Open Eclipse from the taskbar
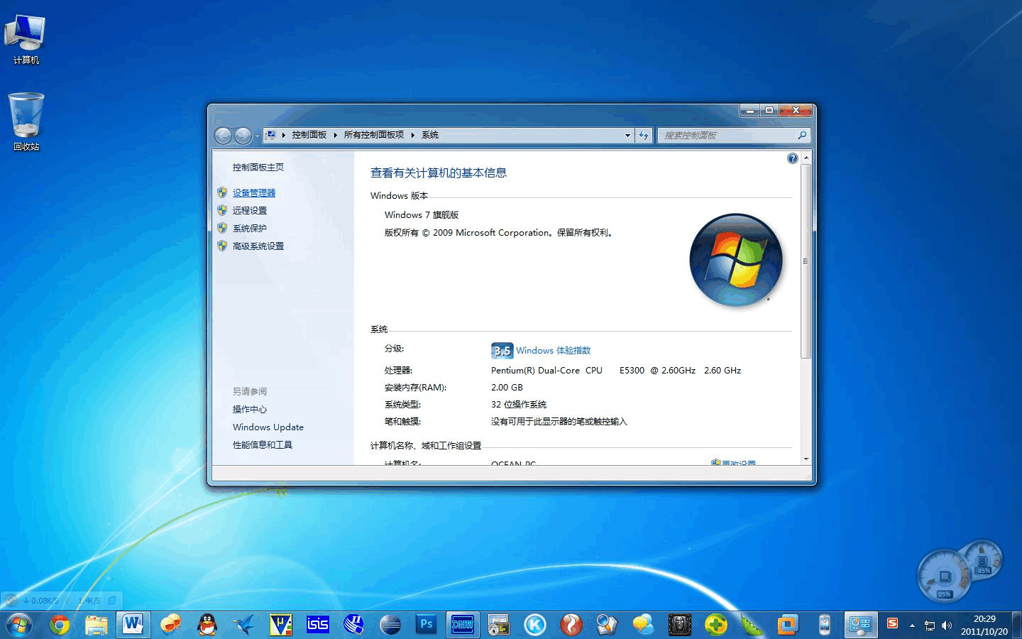 [x=390, y=625]
